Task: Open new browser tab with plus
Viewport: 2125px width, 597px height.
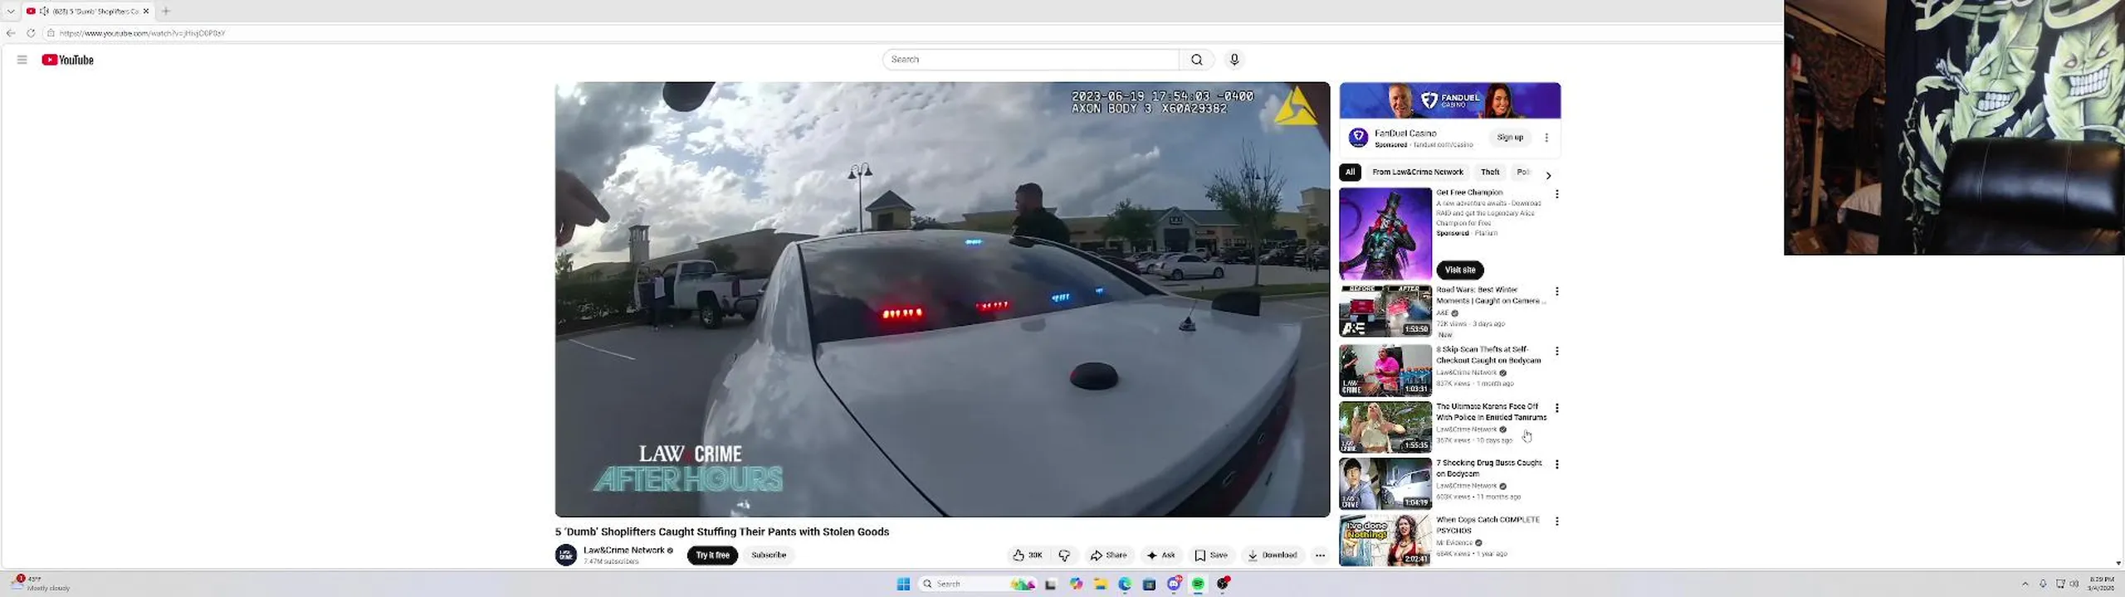Action: click(166, 11)
